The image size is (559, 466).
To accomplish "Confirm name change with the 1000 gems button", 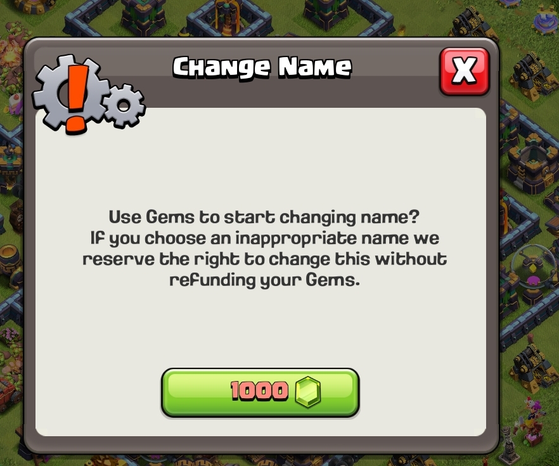I will pos(260,392).
